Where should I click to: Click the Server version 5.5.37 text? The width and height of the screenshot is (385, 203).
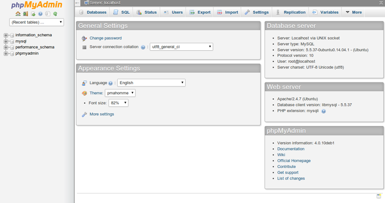[323, 50]
